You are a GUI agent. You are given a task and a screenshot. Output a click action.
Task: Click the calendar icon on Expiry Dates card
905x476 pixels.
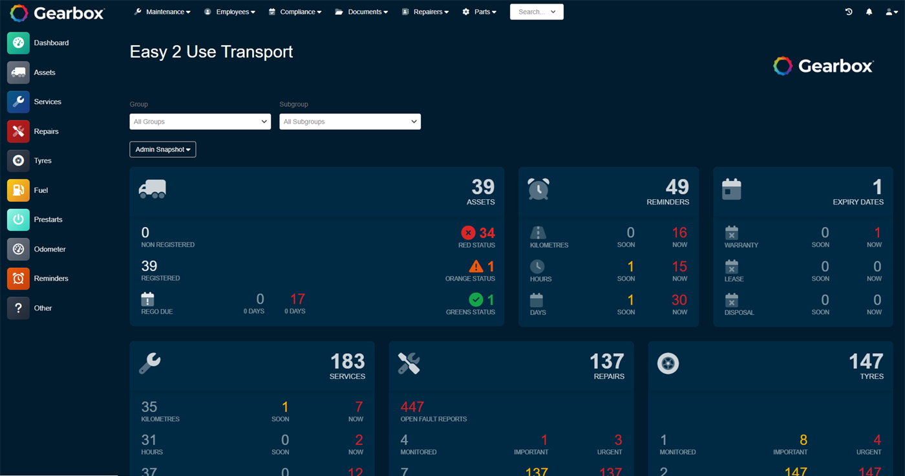pos(732,189)
